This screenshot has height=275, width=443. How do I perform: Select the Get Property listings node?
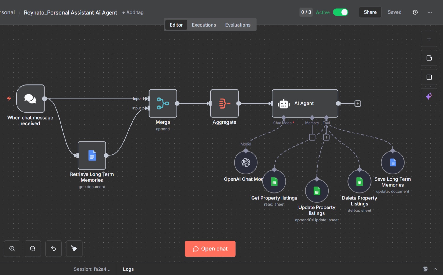274,181
